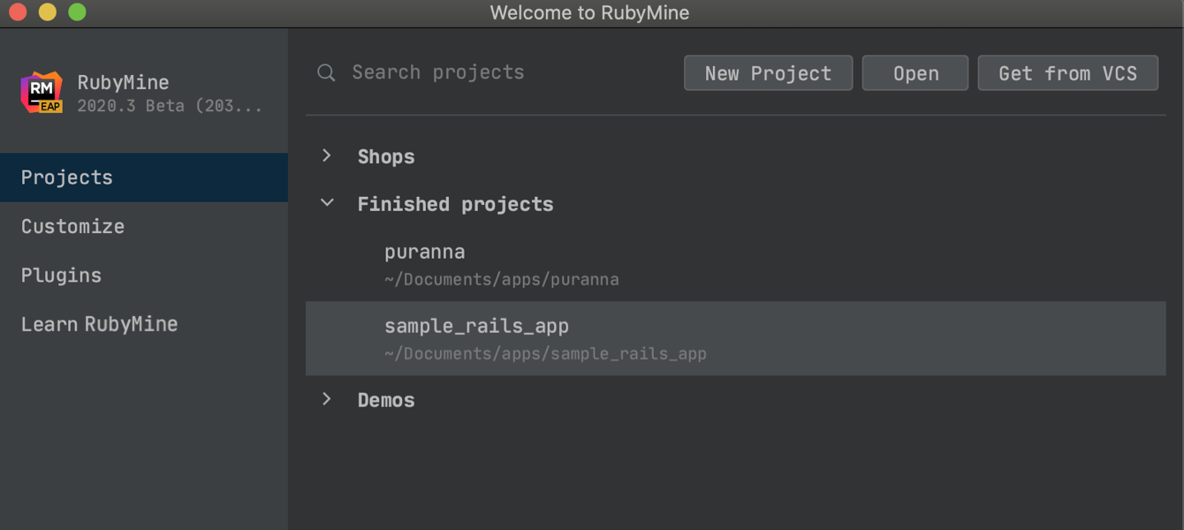Focus the Search projects field
Image resolution: width=1184 pixels, height=530 pixels.
(437, 72)
